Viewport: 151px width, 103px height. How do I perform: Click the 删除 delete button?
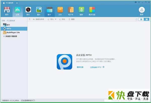click(71, 19)
